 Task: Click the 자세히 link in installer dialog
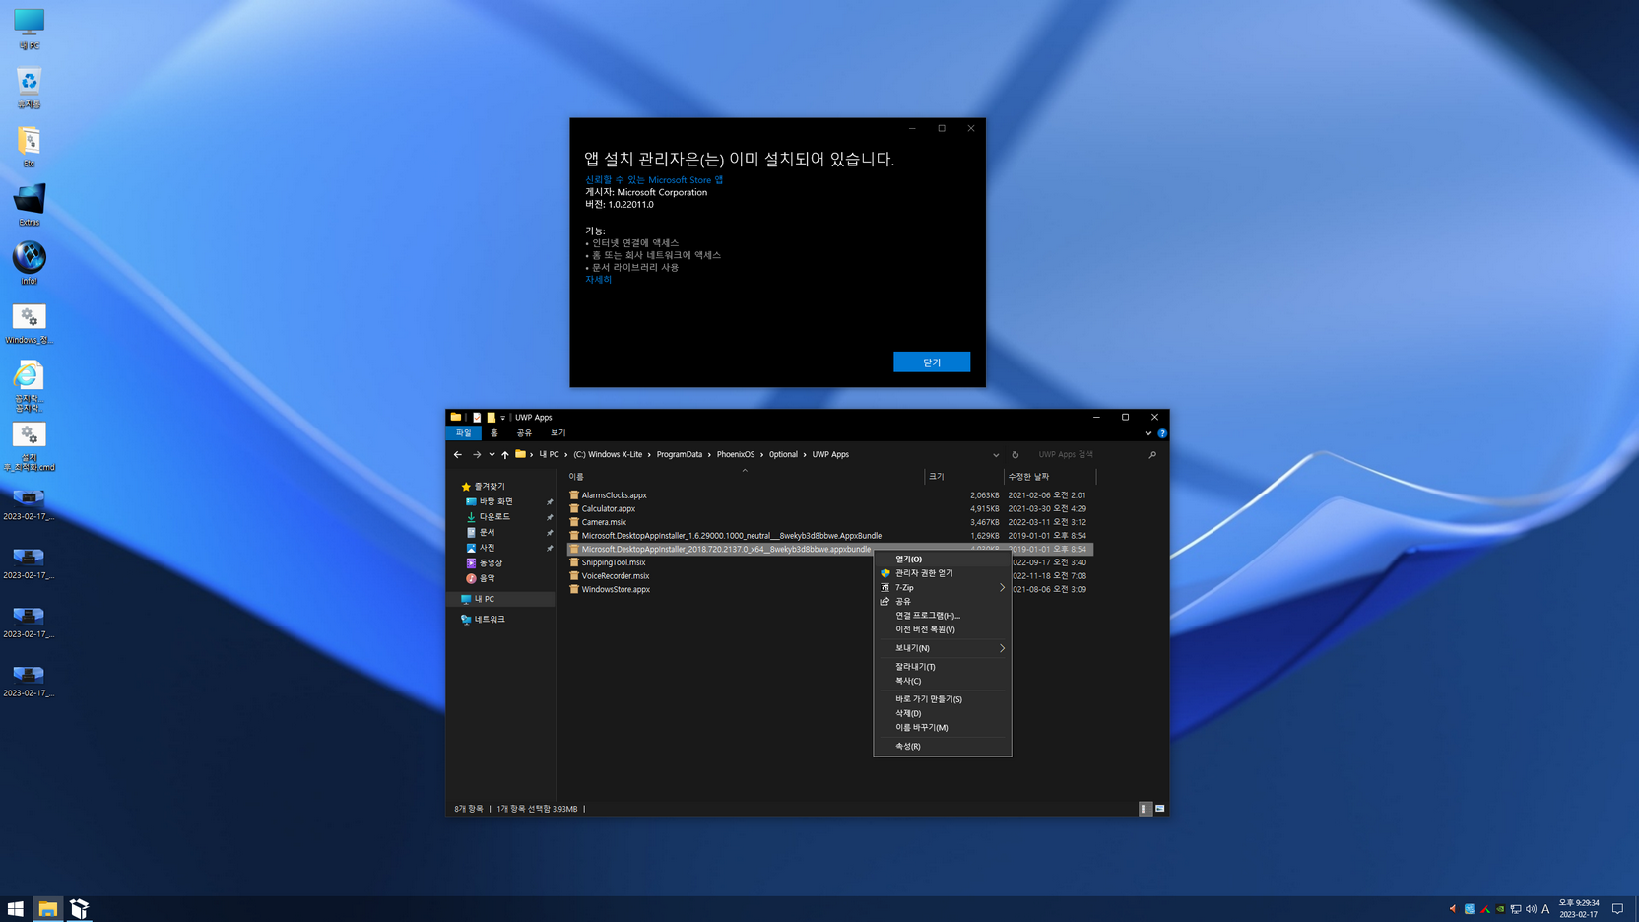599,280
